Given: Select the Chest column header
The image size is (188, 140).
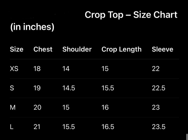Looking at the screenshot, I should [x=43, y=49].
